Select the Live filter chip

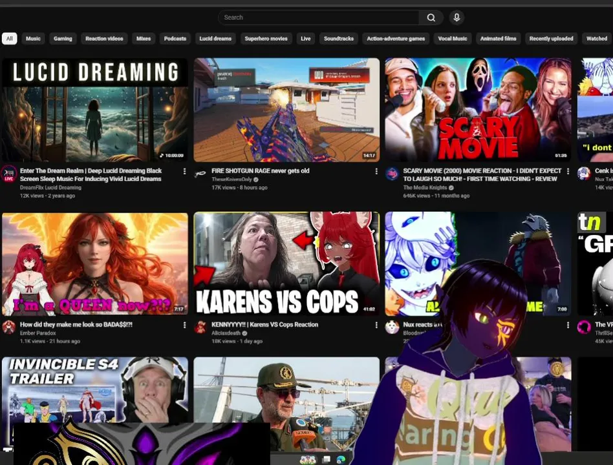point(306,39)
